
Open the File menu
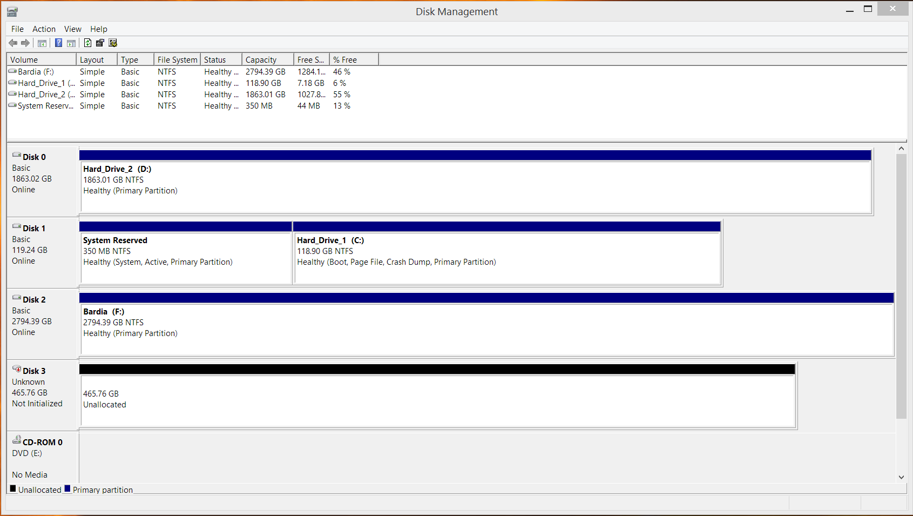click(x=17, y=29)
